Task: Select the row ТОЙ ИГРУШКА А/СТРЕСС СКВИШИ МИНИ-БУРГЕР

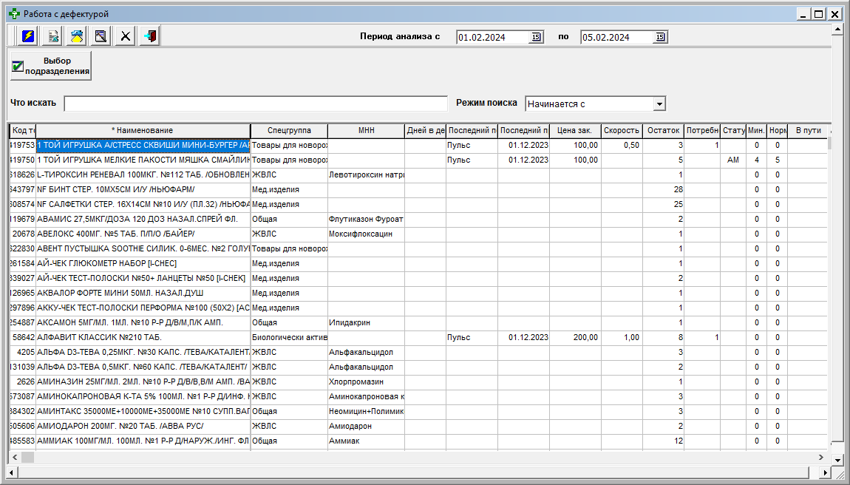Action: [x=418, y=146]
